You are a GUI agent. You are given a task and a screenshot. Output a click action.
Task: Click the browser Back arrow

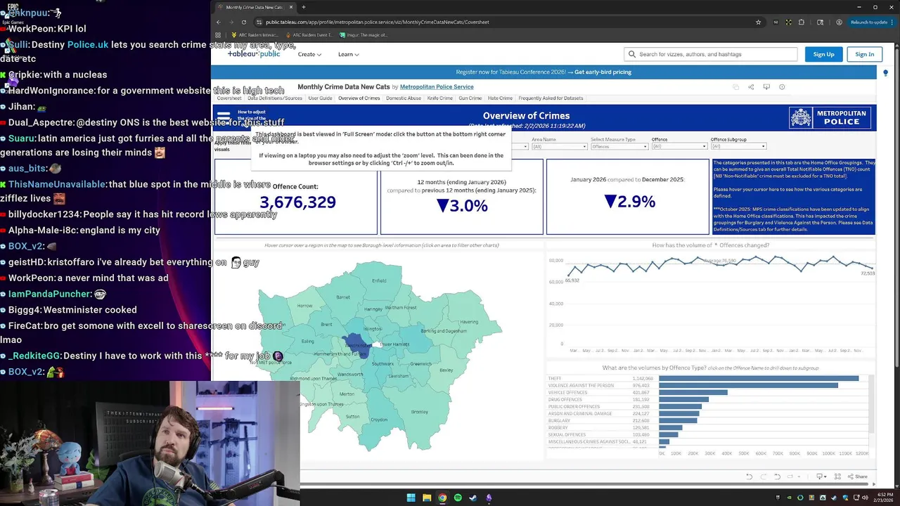pos(218,22)
